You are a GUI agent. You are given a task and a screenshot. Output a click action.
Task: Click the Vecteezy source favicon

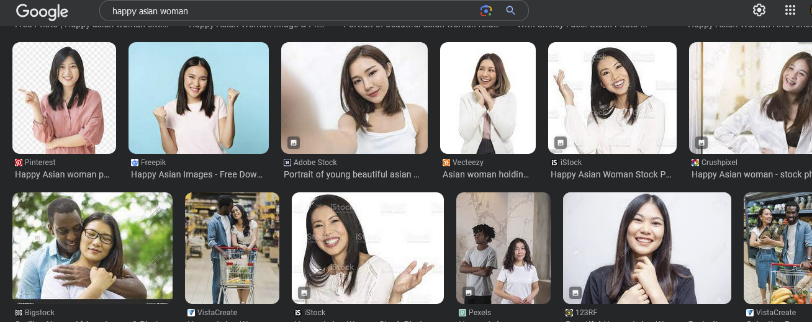(x=446, y=163)
